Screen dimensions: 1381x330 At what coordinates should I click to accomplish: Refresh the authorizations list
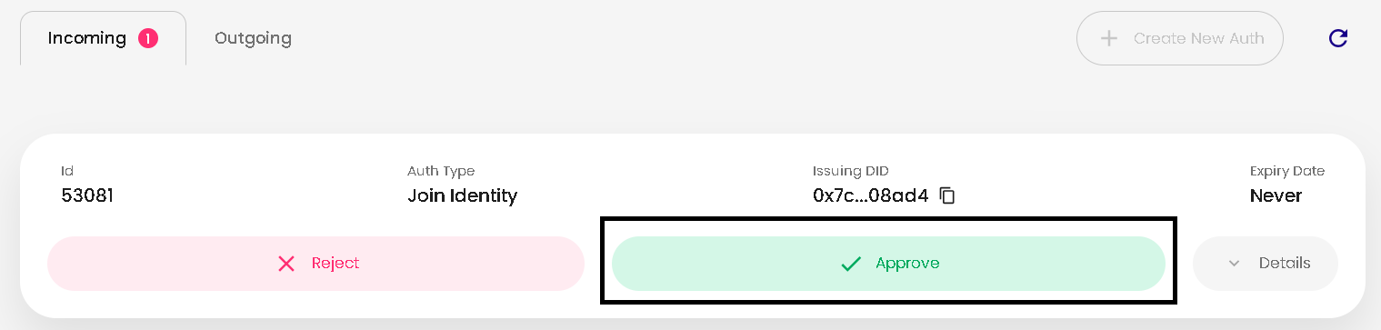click(1338, 38)
